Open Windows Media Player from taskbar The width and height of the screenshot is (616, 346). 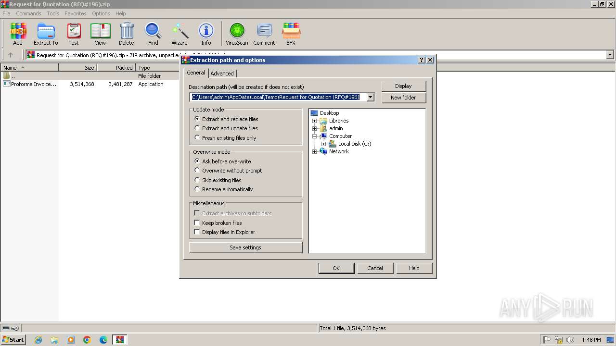(71, 340)
